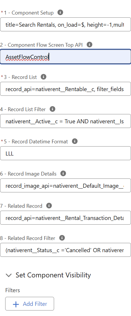Open info tooltip for Record Image Details

(x=63, y=174)
